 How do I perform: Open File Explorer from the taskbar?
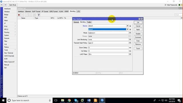point(63,100)
